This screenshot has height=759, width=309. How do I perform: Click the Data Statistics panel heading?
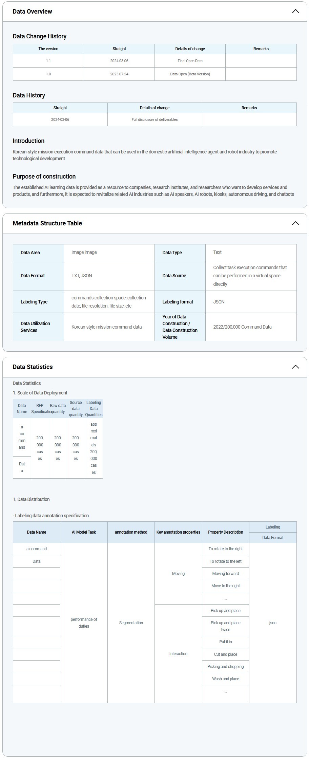pyautogui.click(x=33, y=367)
